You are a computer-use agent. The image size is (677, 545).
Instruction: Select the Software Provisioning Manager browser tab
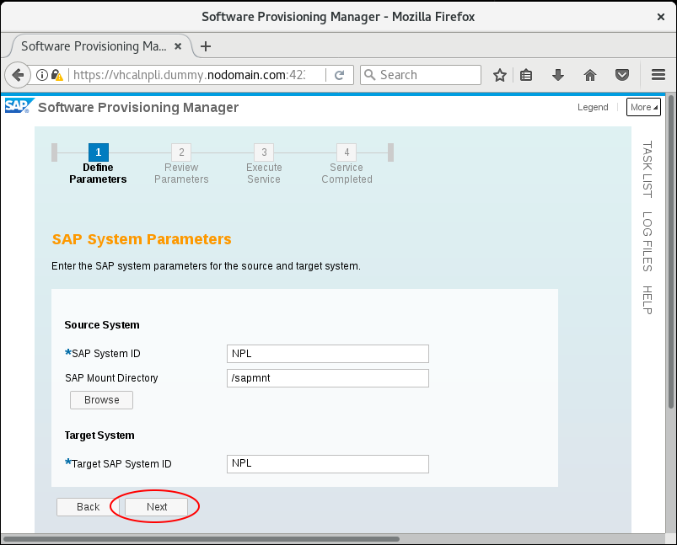tap(100, 46)
